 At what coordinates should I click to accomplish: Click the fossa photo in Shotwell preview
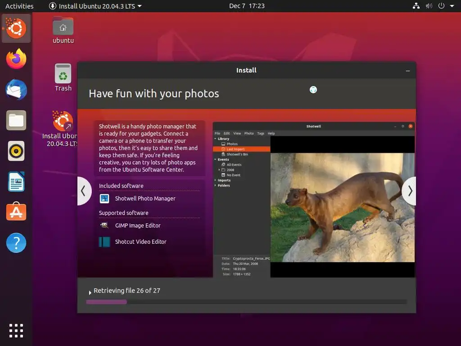tap(343, 207)
